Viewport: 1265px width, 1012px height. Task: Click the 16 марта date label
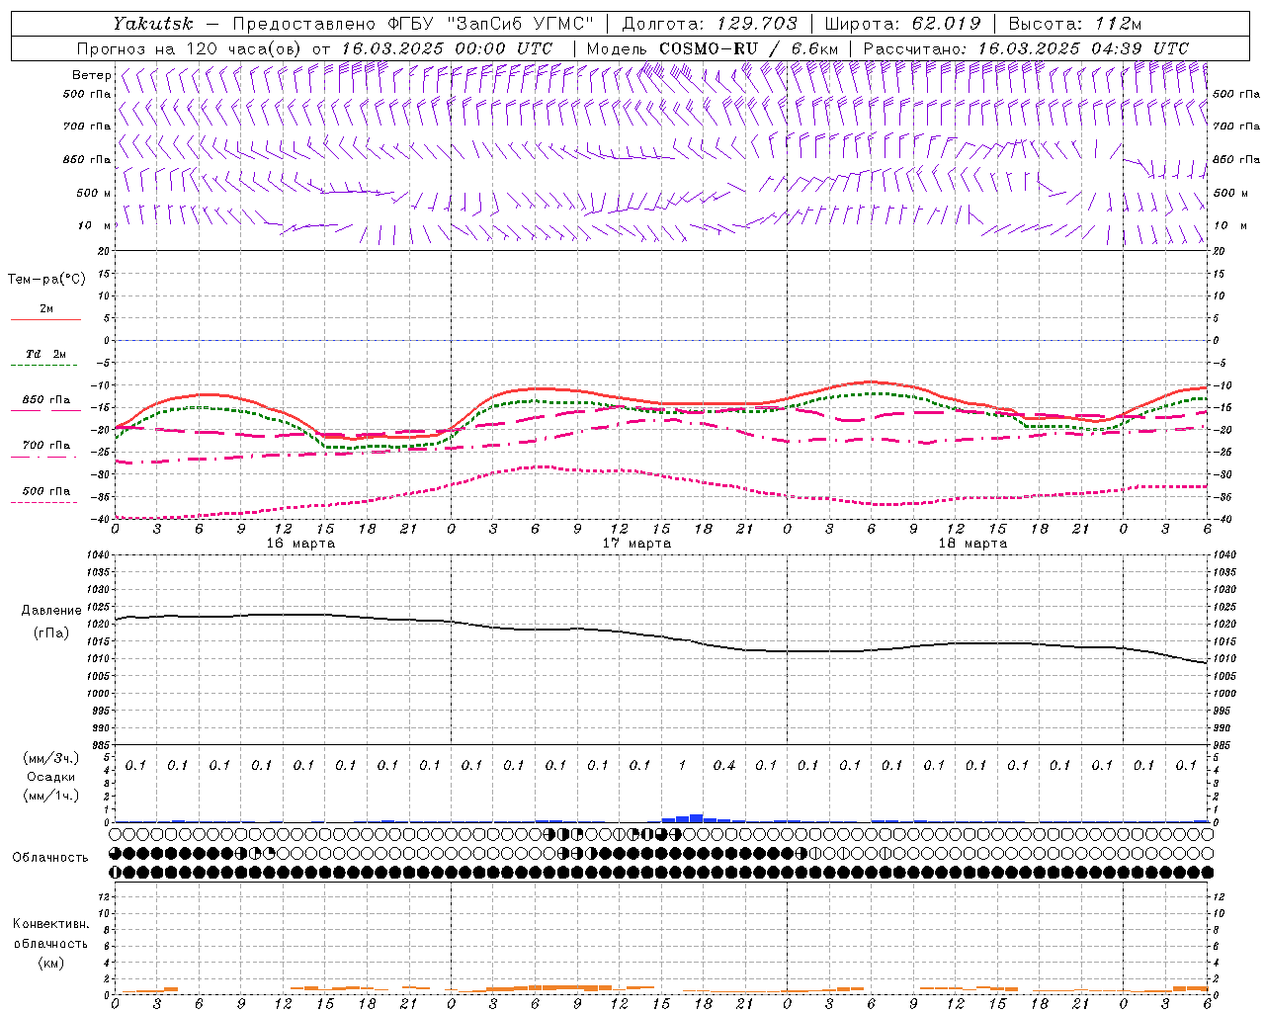pos(300,544)
